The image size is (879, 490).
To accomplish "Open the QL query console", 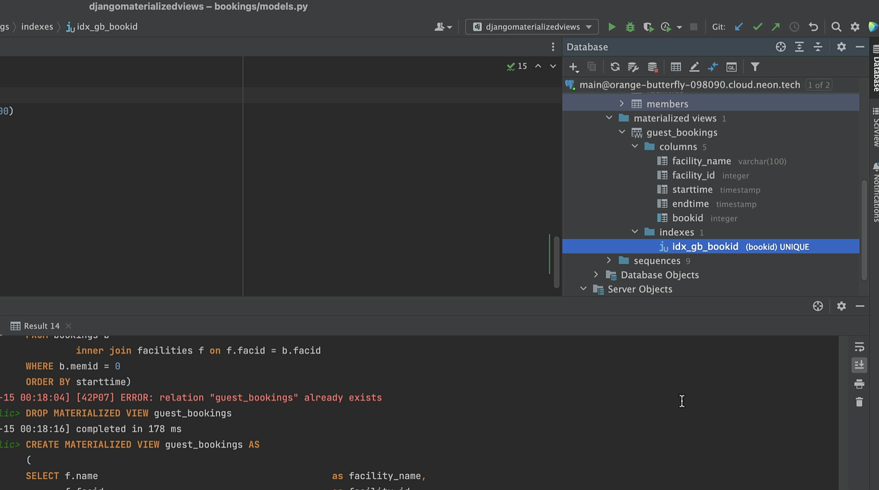I will coord(731,67).
